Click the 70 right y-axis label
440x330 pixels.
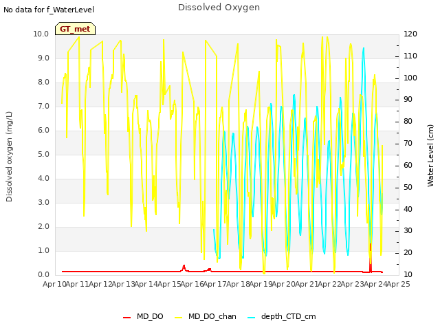click(408, 144)
